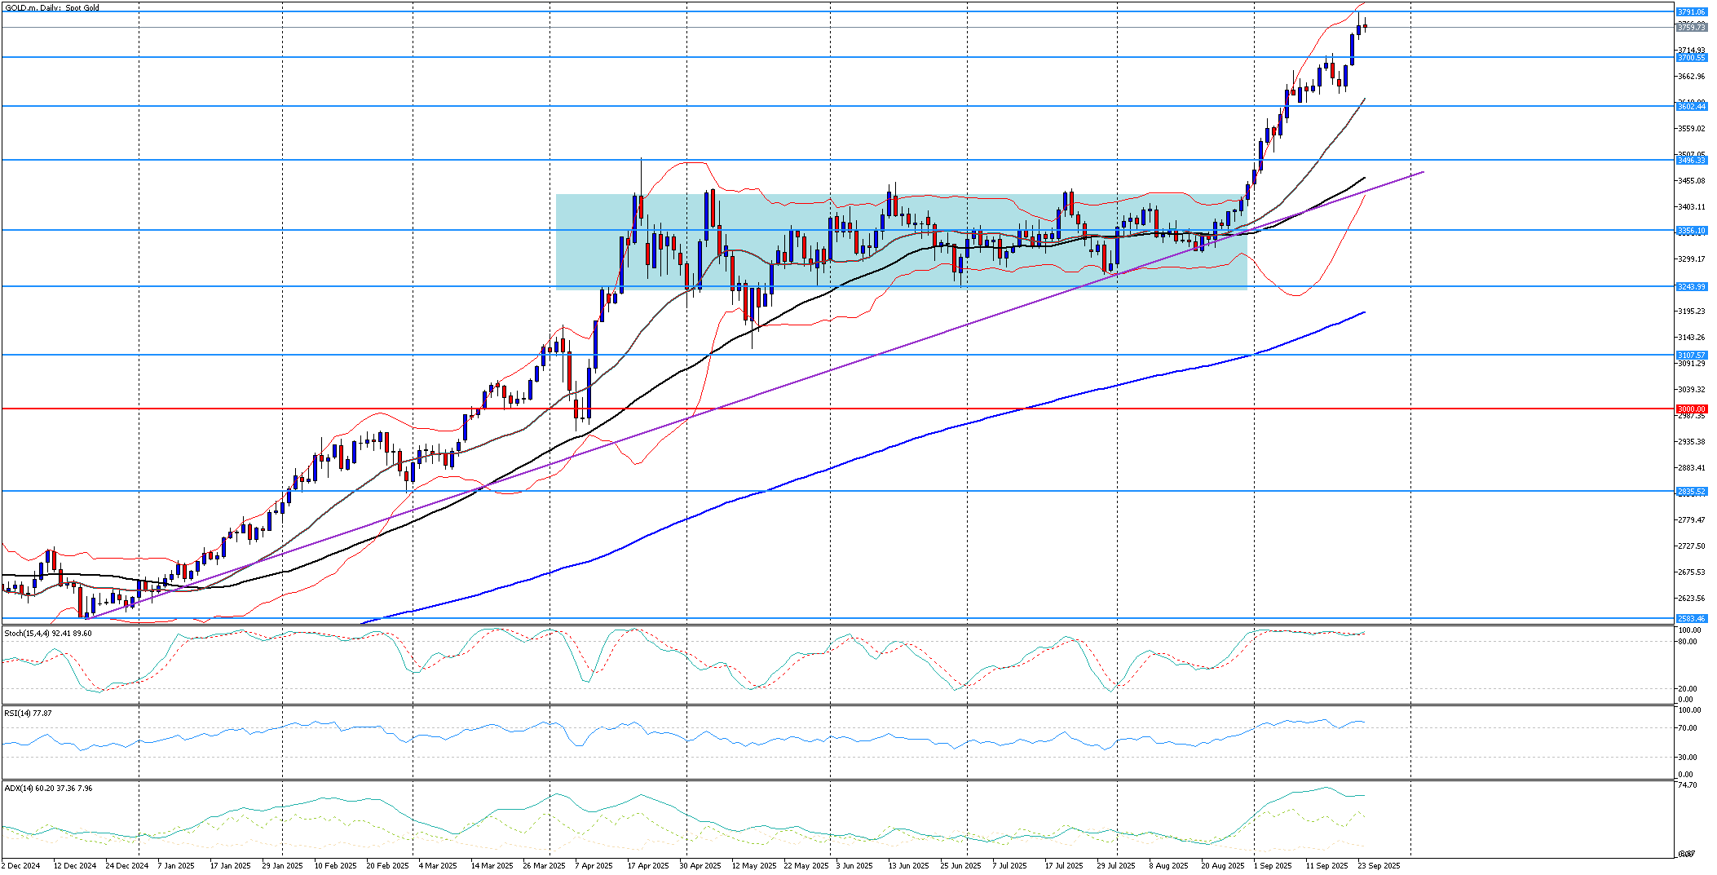The width and height of the screenshot is (1717, 875).
Task: Click the 3455.08 price axis value
Action: point(1691,181)
